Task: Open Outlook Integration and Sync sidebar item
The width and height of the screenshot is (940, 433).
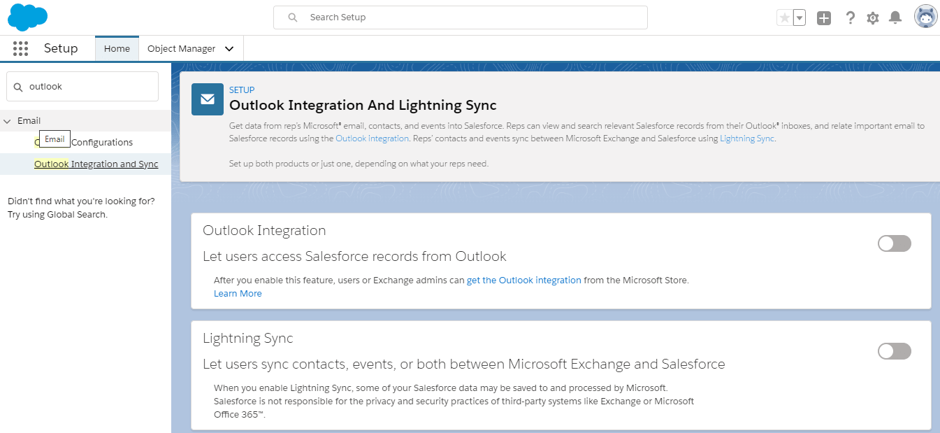Action: 96,164
